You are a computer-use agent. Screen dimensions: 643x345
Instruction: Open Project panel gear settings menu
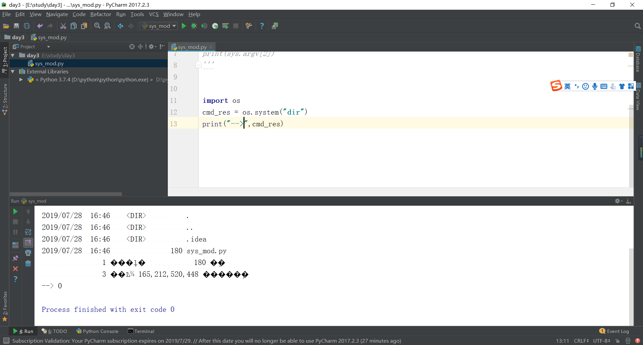(152, 47)
